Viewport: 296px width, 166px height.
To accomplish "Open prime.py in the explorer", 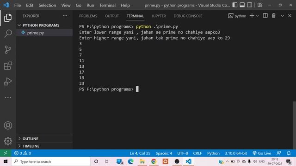I will coord(44,33).
